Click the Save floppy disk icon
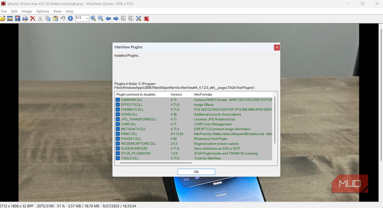Viewport: 383px width, 208px height. [17, 19]
